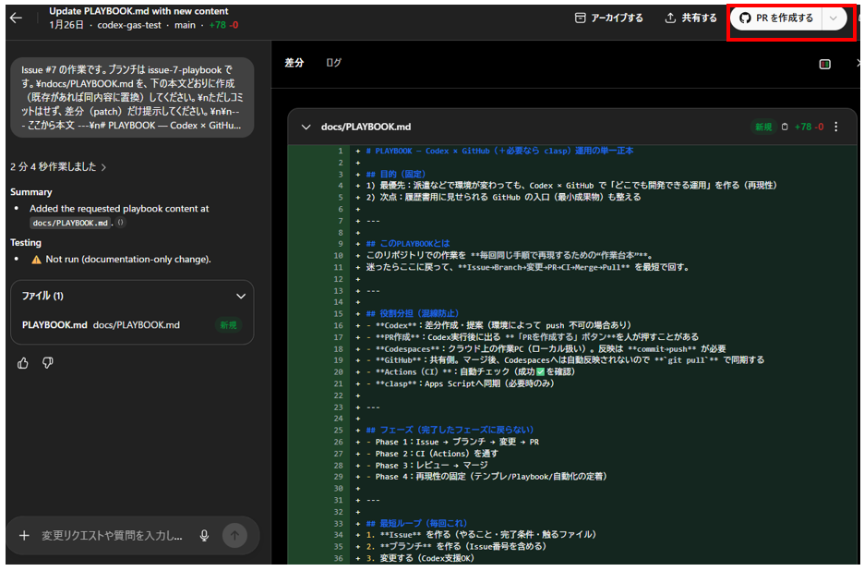864x571 pixels.
Task: Expand the 2 分 4 秒作業しました details
Action: coord(58,166)
